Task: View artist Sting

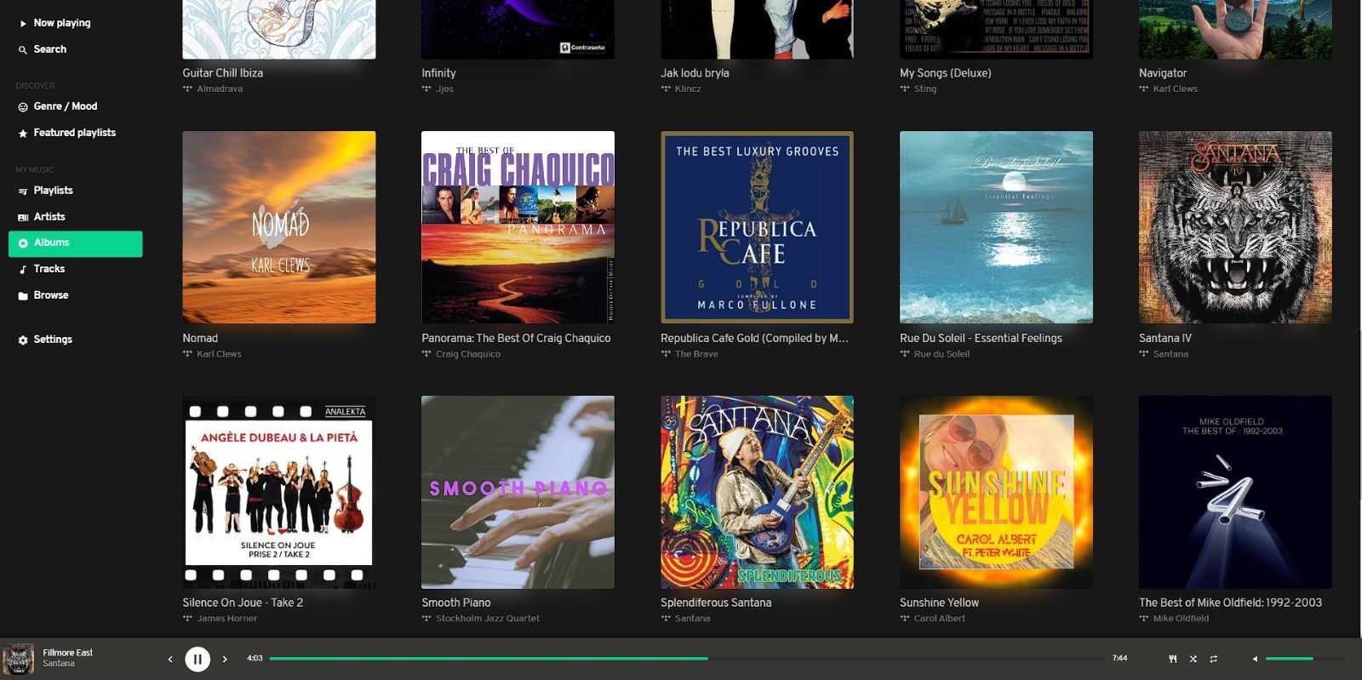Action: [925, 89]
